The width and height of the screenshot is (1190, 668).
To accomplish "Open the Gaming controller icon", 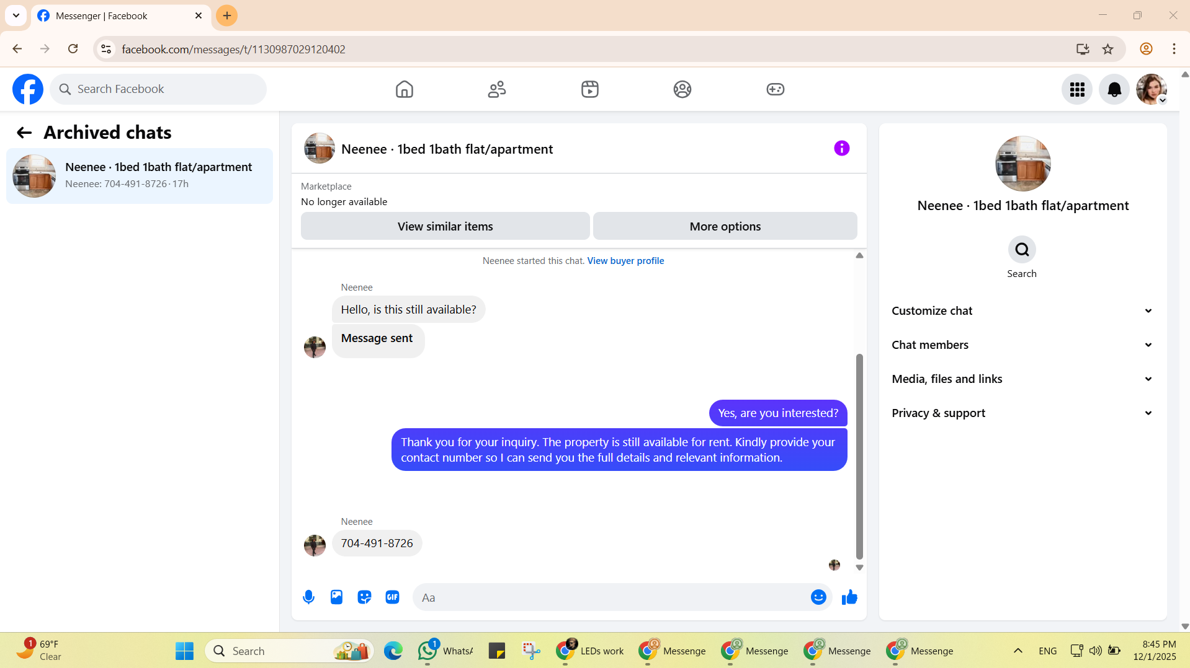I will click(x=776, y=89).
